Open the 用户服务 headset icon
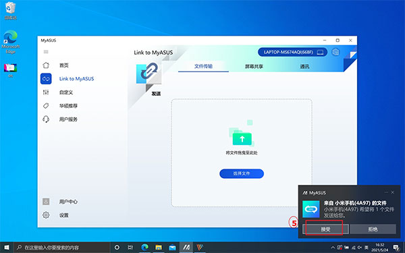The height and width of the screenshot is (253, 405). pos(46,119)
